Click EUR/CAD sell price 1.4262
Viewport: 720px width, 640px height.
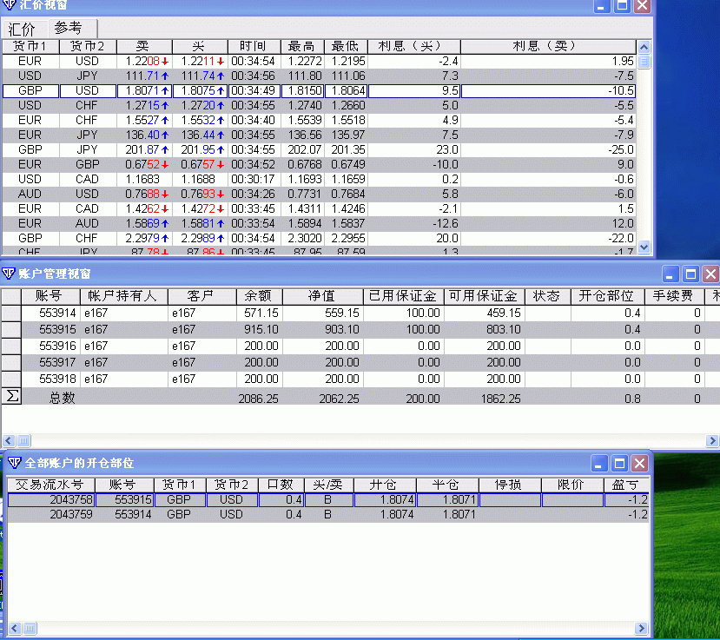144,208
